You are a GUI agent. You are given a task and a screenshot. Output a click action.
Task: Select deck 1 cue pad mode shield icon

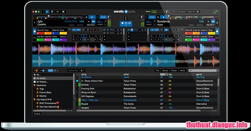tap(35, 32)
